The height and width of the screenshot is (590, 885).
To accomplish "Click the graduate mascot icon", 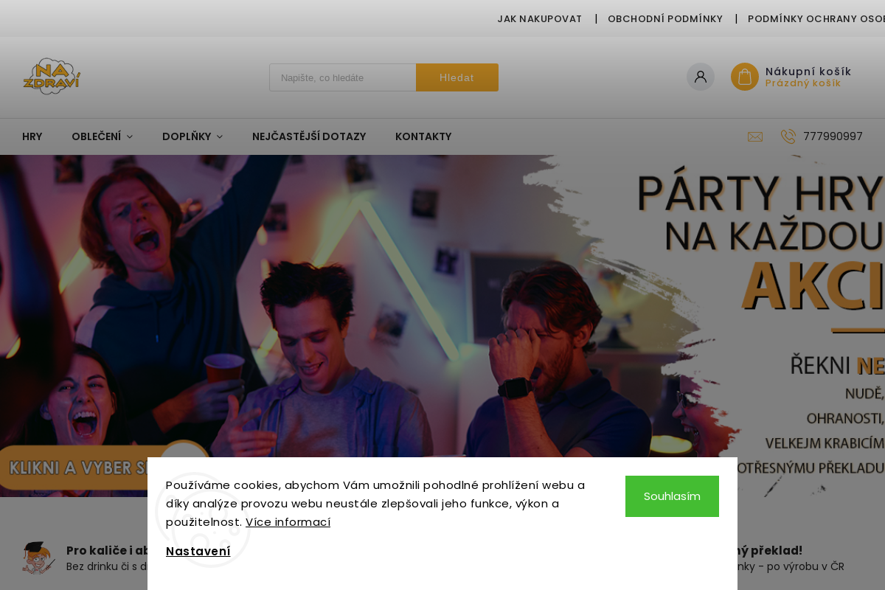I will (38, 558).
